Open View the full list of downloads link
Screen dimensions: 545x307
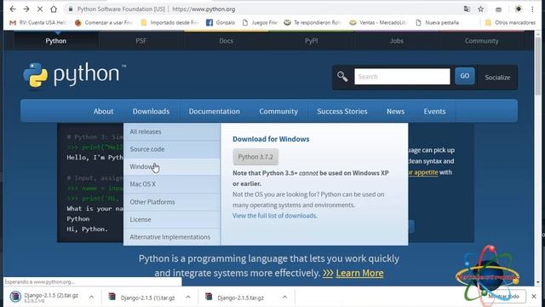[x=274, y=216]
